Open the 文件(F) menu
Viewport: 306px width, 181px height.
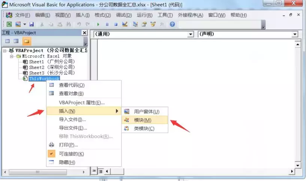(x=22, y=15)
